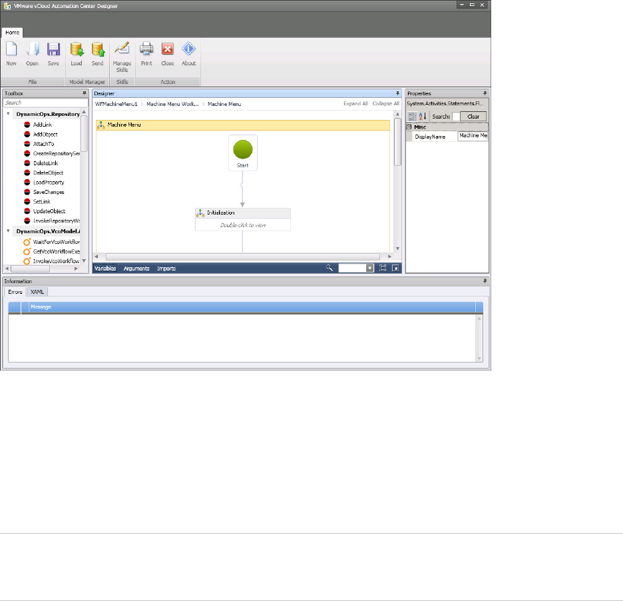Screen dimensions: 623x601
Task: Select the Initialization activity
Action: pos(243,219)
